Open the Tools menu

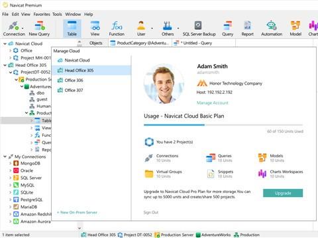click(x=57, y=14)
